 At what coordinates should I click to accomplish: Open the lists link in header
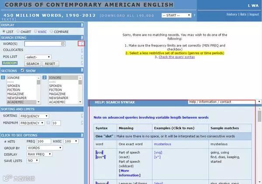click(243, 14)
